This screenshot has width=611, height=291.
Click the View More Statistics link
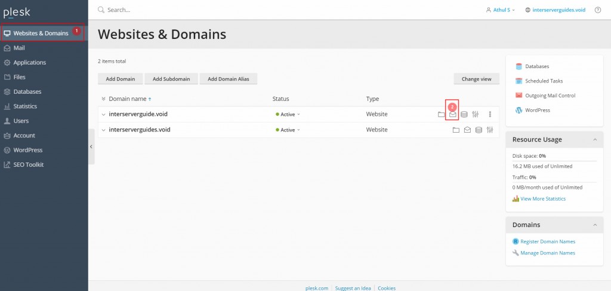542,198
